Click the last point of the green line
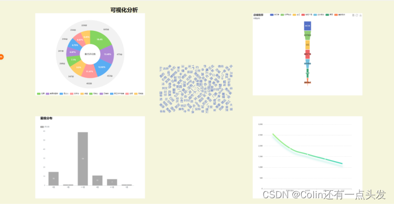 [x=342, y=164]
